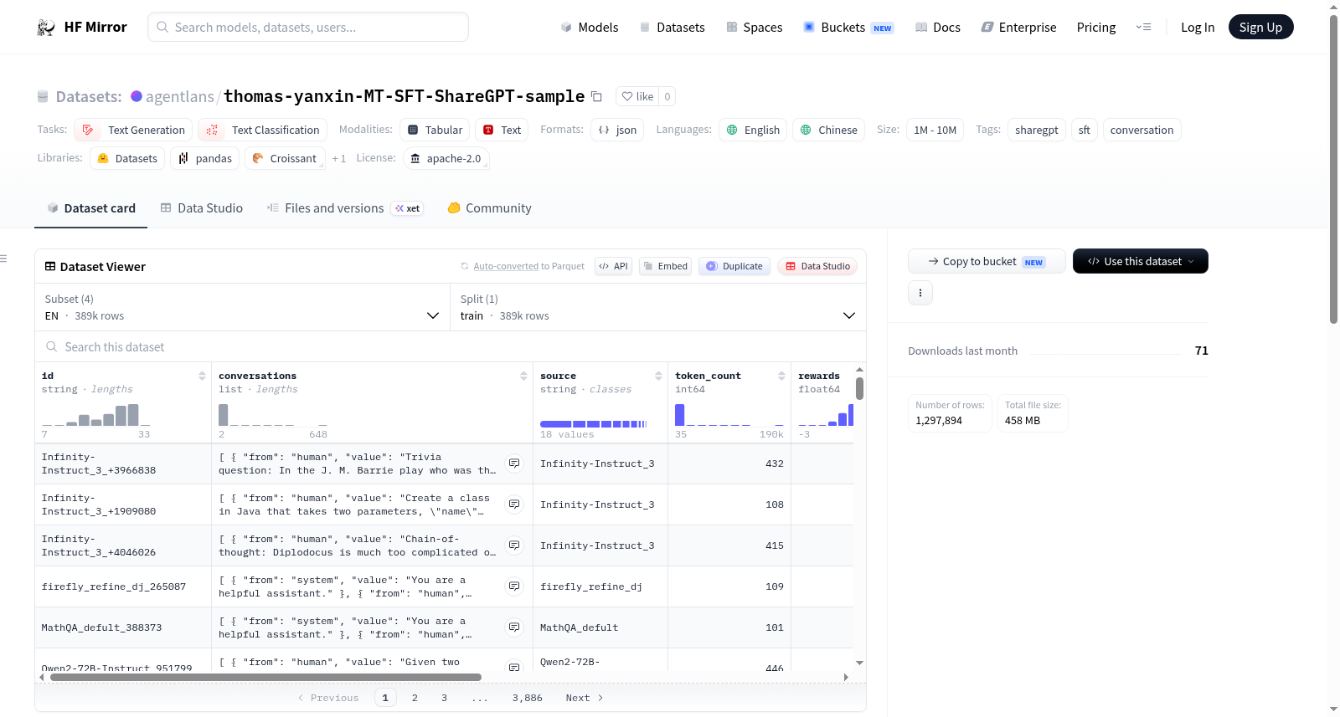Click the page vertical scrollbar
Image resolution: width=1340 pixels, height=717 pixels.
(1333, 168)
